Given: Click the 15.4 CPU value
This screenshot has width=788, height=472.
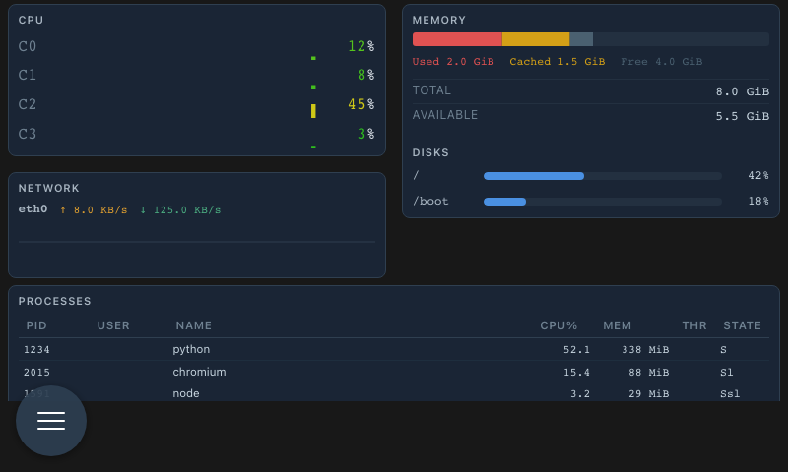Looking at the screenshot, I should [x=576, y=372].
